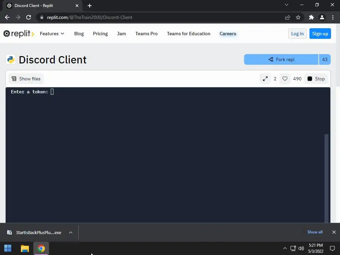The width and height of the screenshot is (340, 255).
Task: Click the address bar URL
Action: [x=90, y=17]
